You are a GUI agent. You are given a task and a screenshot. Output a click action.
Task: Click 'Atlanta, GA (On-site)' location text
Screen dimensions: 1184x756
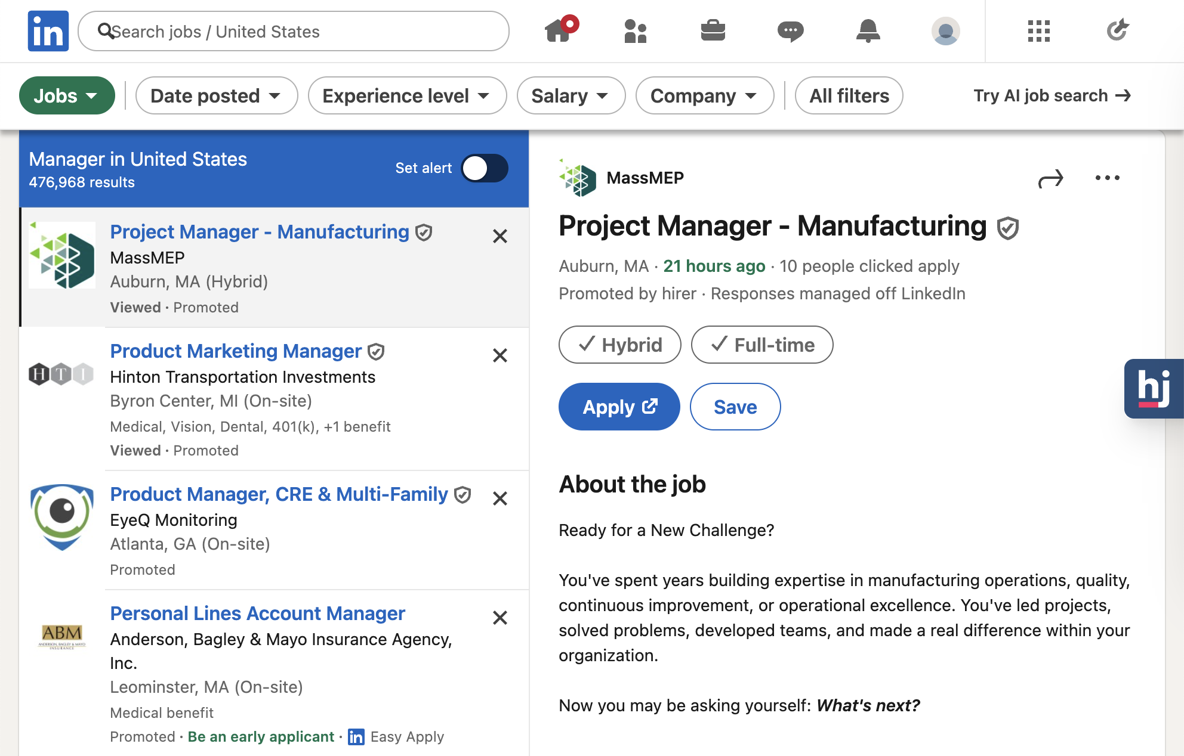190,544
